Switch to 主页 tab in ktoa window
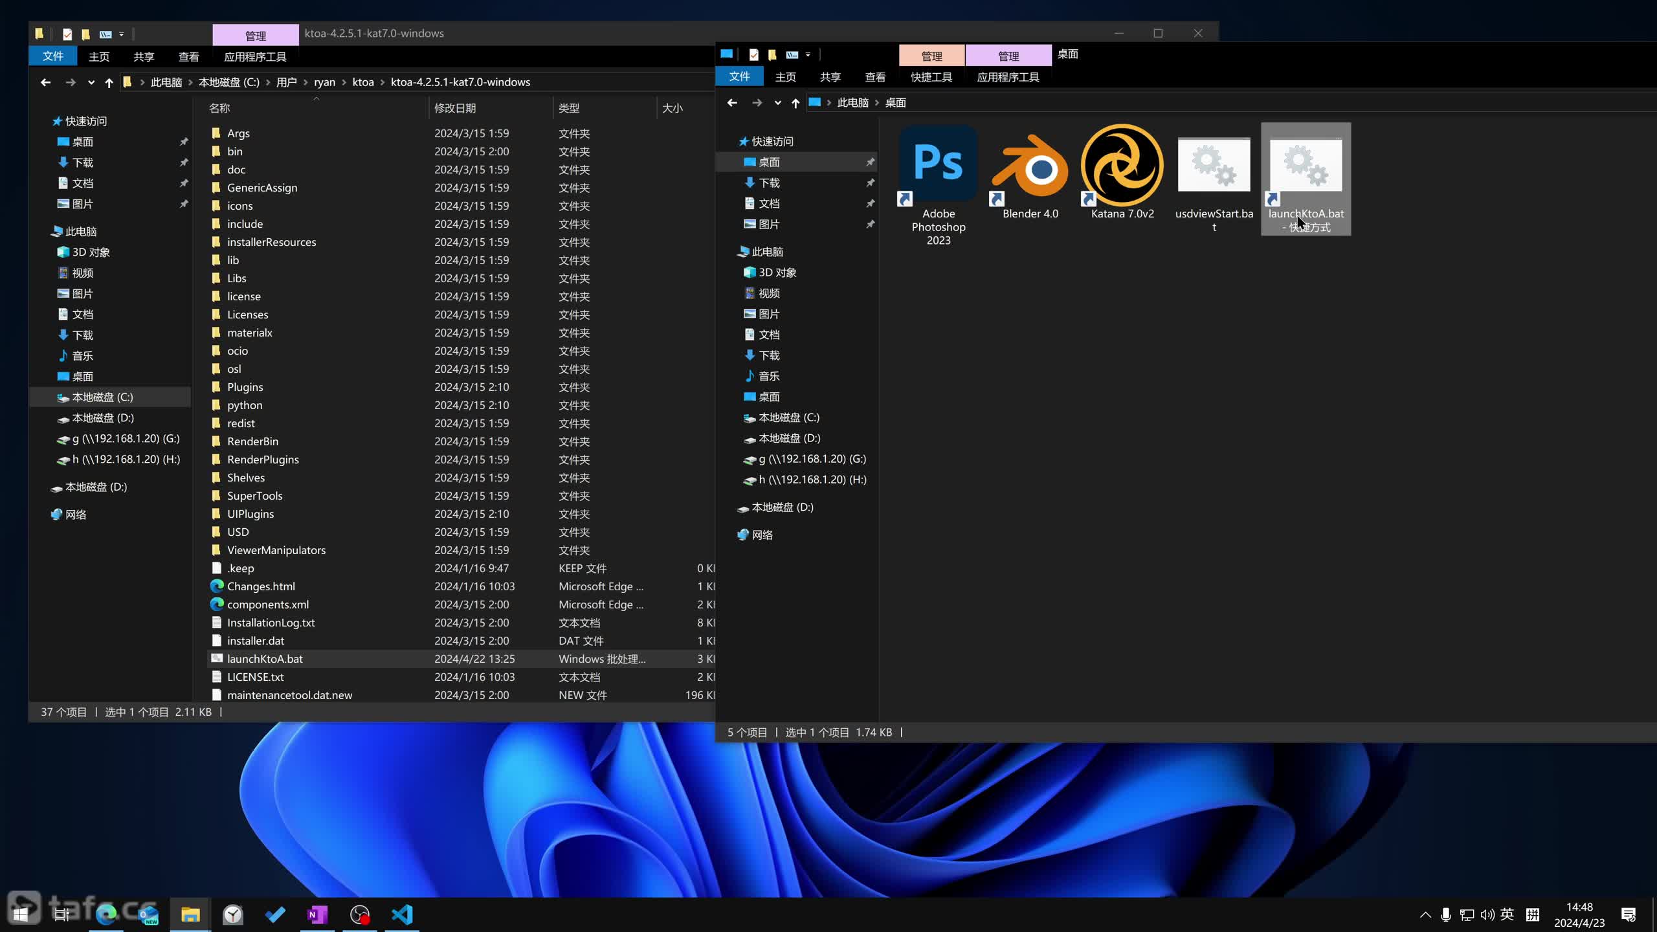 (x=99, y=56)
